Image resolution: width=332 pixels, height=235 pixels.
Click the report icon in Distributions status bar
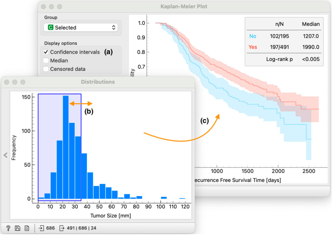pos(27,228)
